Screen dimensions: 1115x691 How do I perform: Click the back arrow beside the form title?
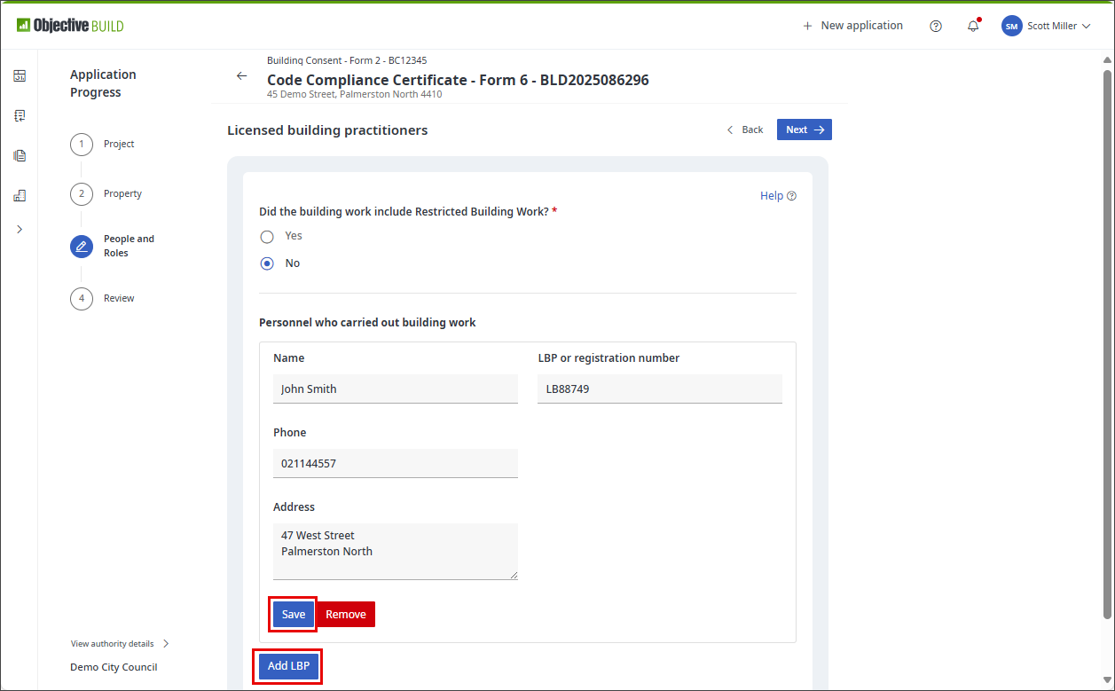pos(241,76)
